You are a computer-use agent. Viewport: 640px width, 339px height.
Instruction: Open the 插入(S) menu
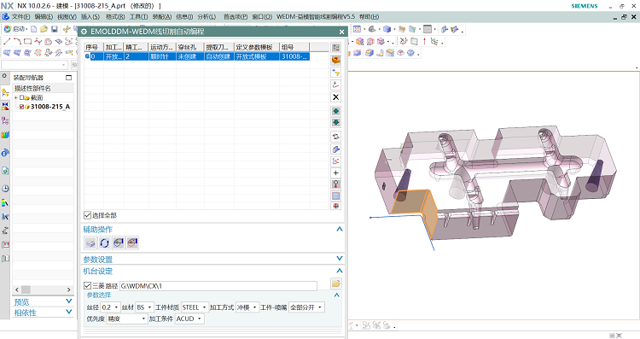pyautogui.click(x=90, y=17)
